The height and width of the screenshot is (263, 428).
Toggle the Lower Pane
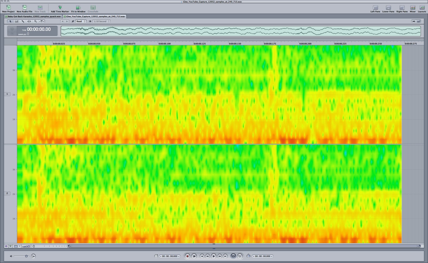coord(388,9)
